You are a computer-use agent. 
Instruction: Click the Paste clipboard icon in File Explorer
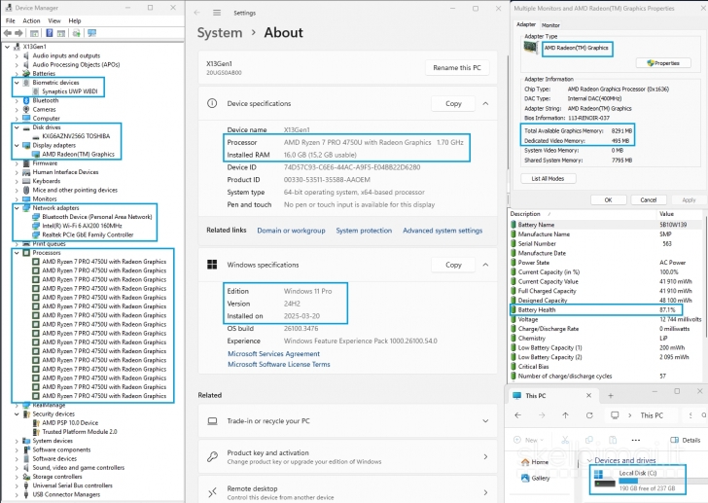(613, 440)
